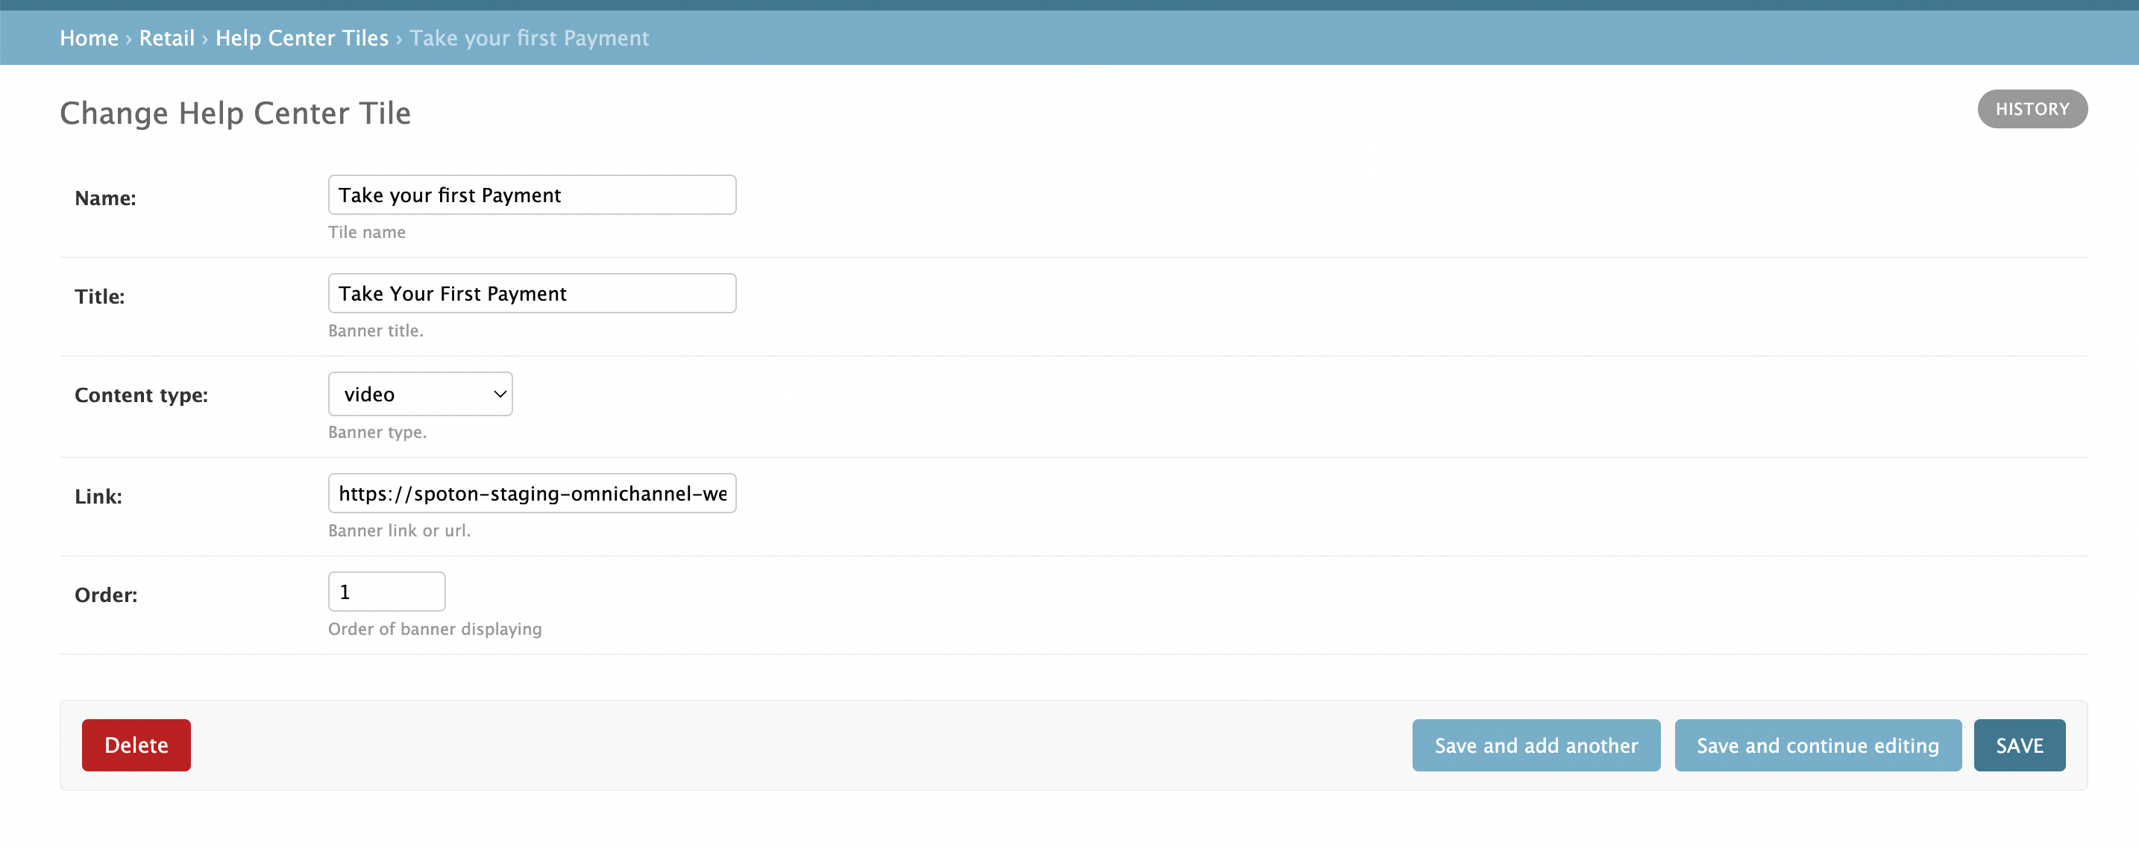Click the 'Link:' field label
This screenshot has height=849, width=2139.
click(98, 496)
